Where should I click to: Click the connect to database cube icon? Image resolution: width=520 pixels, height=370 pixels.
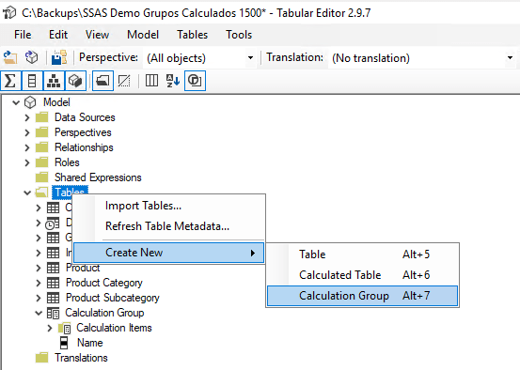click(x=32, y=57)
